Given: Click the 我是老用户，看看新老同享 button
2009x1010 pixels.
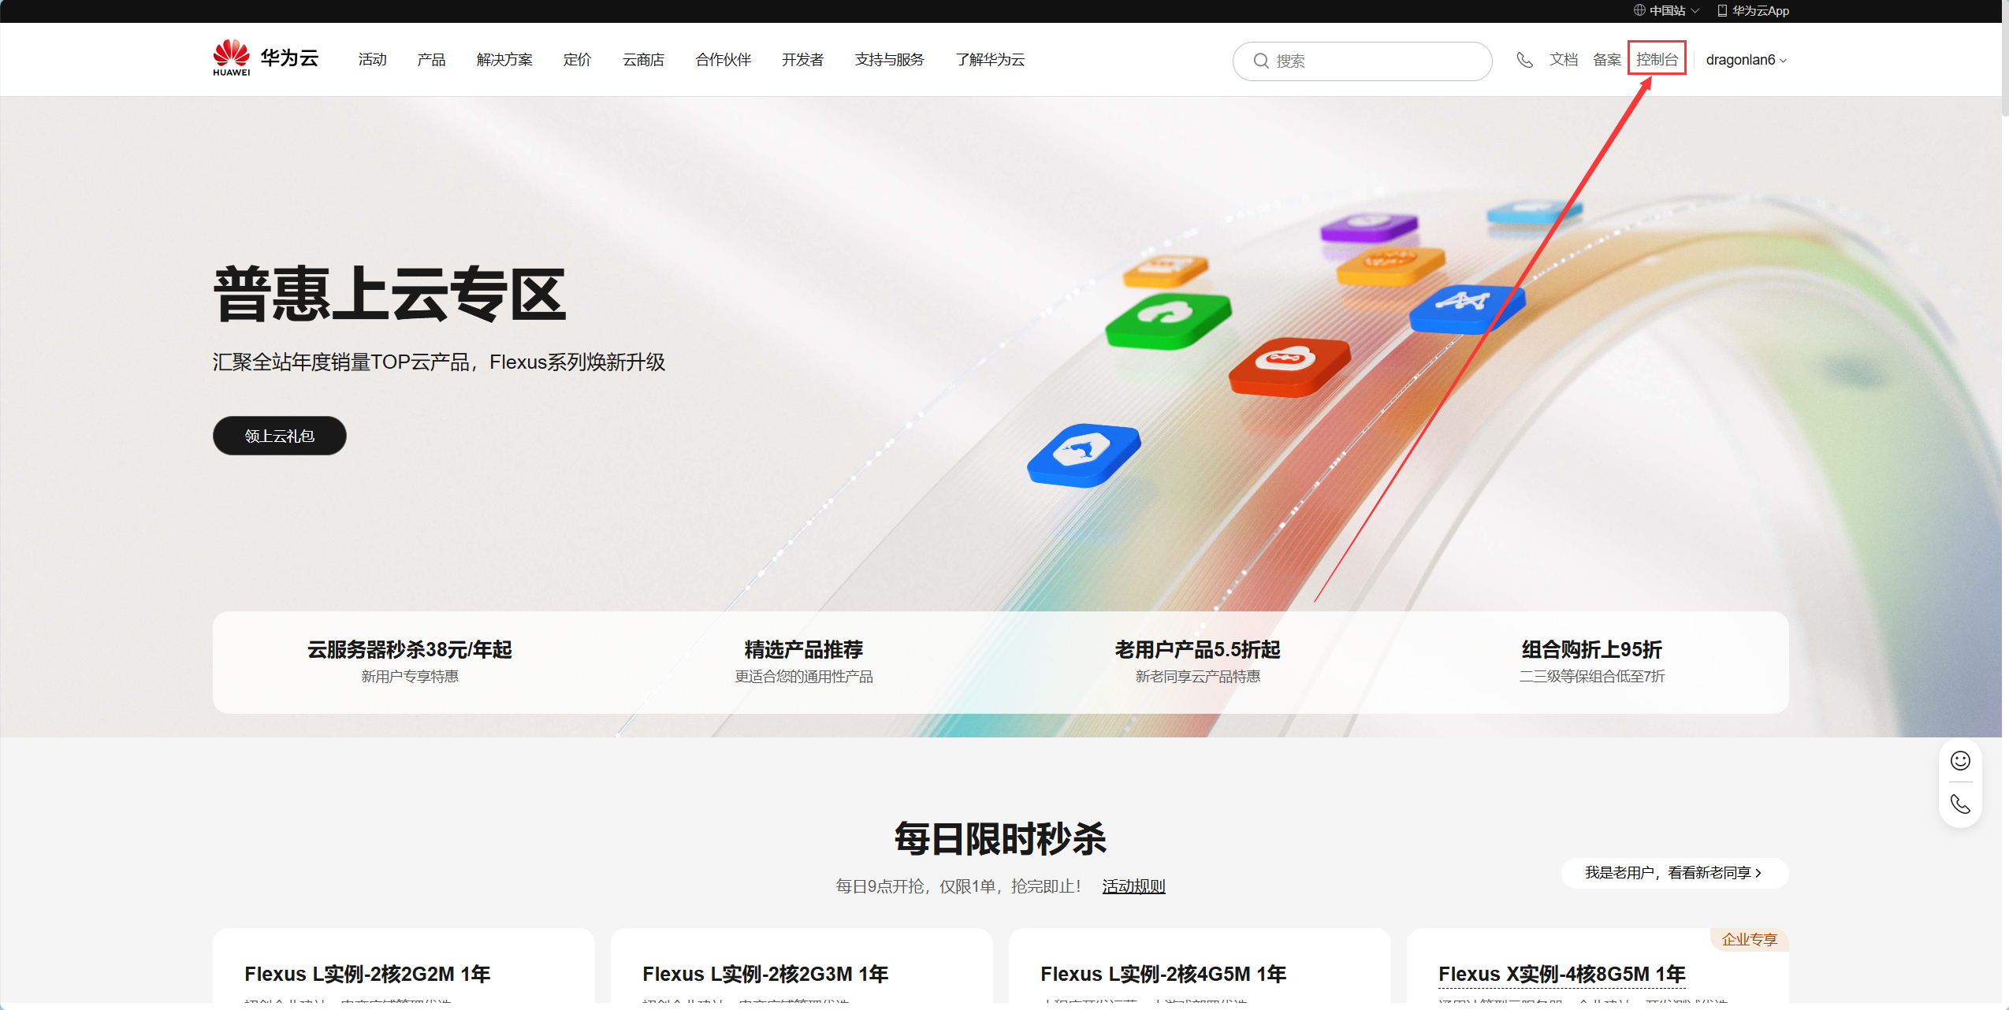Looking at the screenshot, I should click(x=1674, y=873).
